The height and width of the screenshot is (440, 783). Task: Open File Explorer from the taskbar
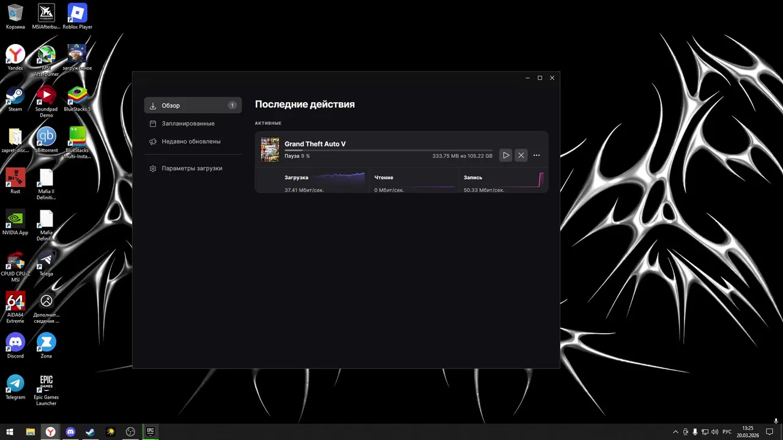tap(30, 432)
